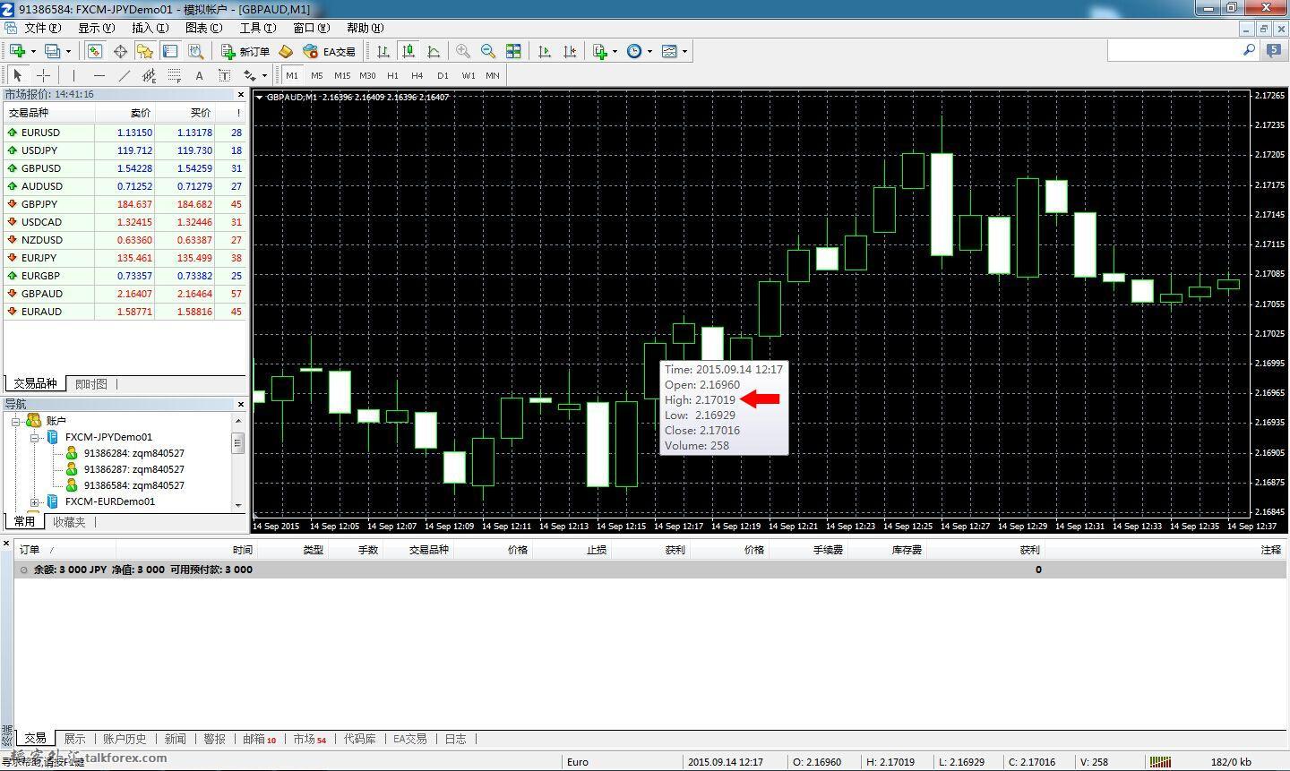Toggle chart shift icon
Image resolution: width=1290 pixels, height=771 pixels.
coord(570,51)
